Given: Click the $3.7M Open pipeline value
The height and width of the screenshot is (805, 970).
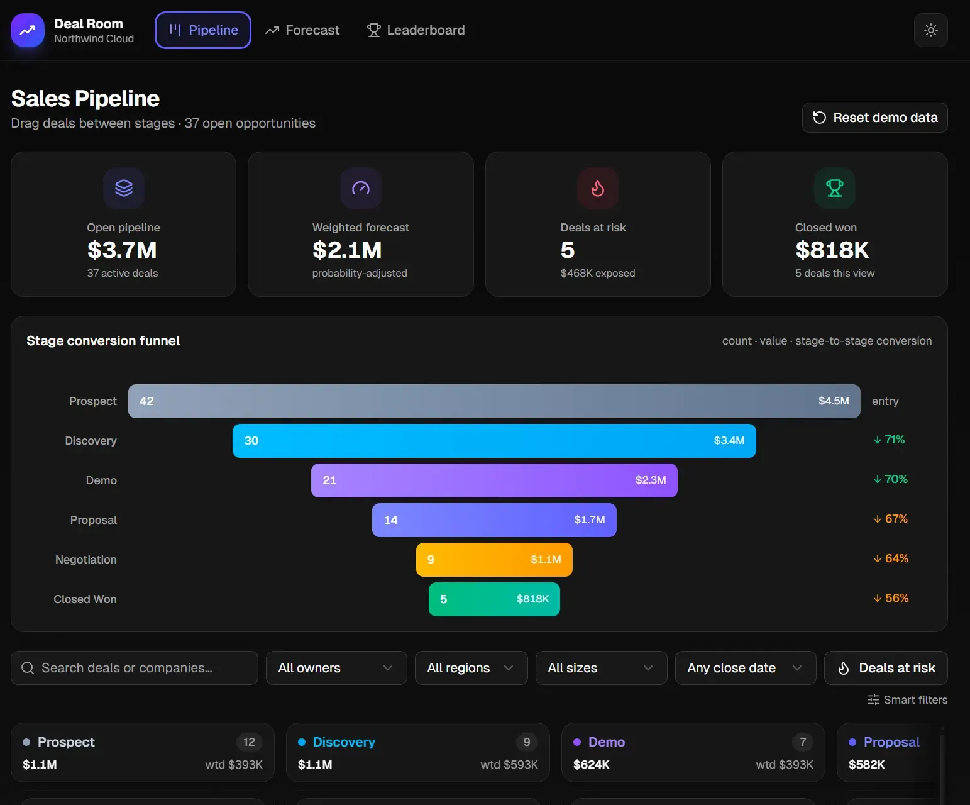Looking at the screenshot, I should pos(122,250).
